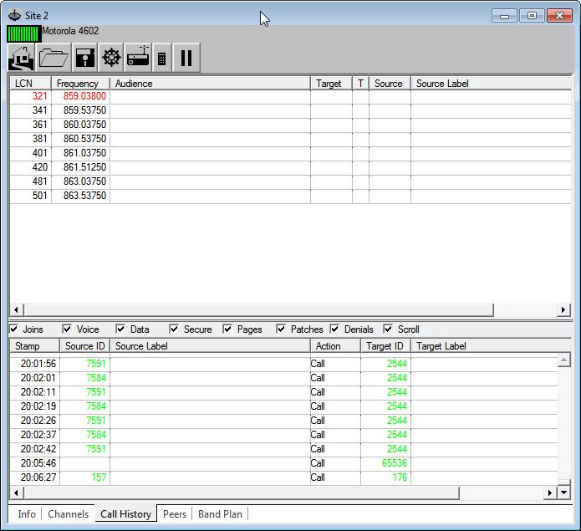Select channel row LCN 481
581x531 pixels.
click(290, 181)
